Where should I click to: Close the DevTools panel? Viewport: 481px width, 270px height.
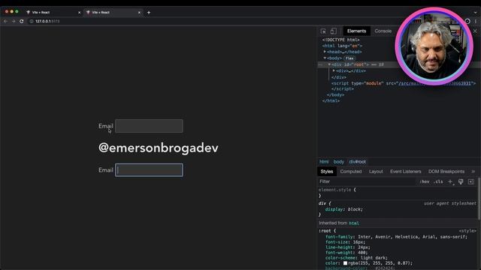pos(475,31)
